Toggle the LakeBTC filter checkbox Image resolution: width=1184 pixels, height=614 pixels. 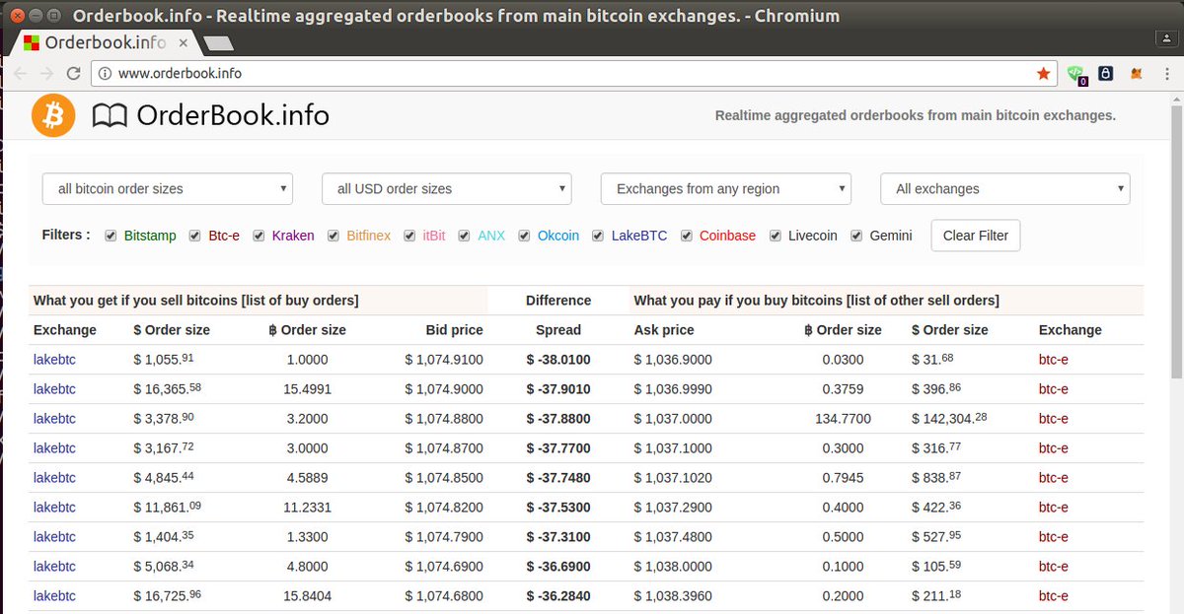598,236
